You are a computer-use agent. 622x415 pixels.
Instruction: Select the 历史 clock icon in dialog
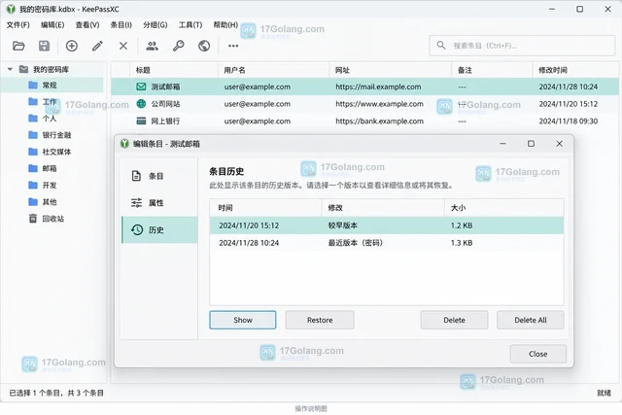[137, 229]
